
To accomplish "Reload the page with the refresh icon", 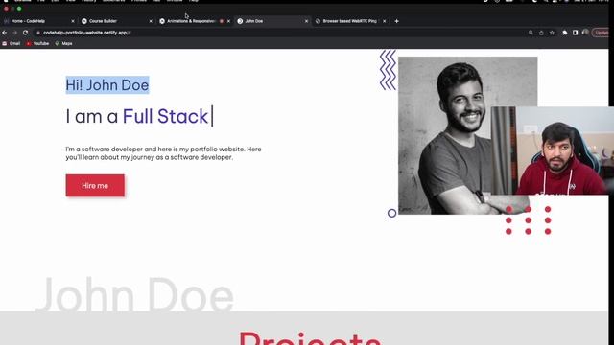I will pos(26,33).
